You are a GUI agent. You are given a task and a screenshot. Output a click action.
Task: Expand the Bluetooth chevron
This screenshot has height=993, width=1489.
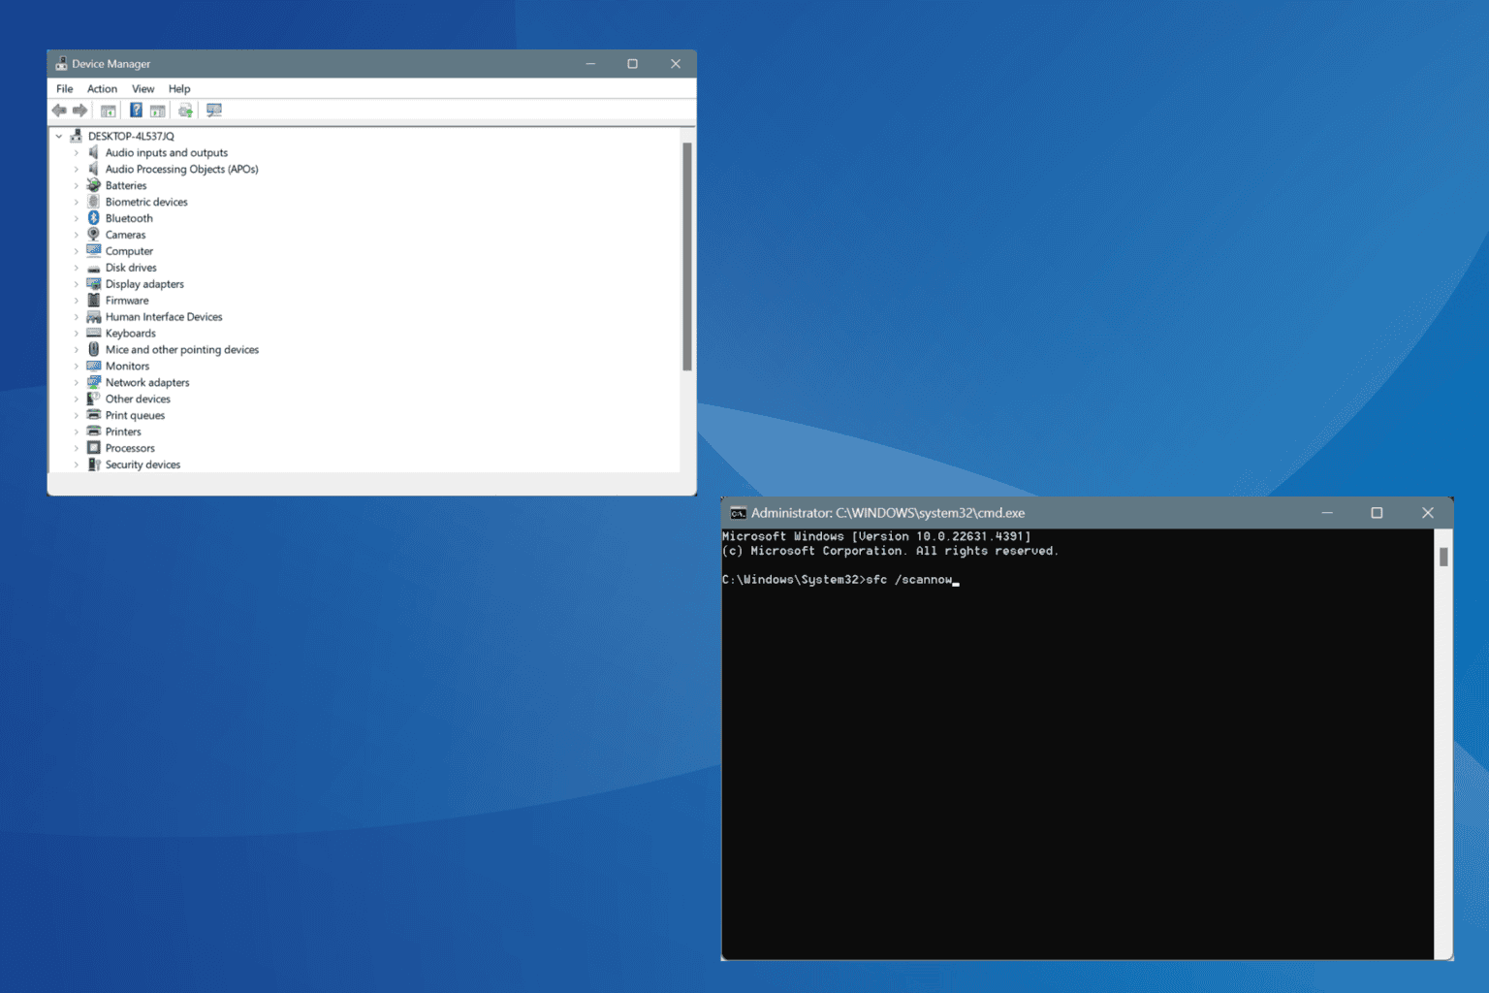(x=77, y=218)
